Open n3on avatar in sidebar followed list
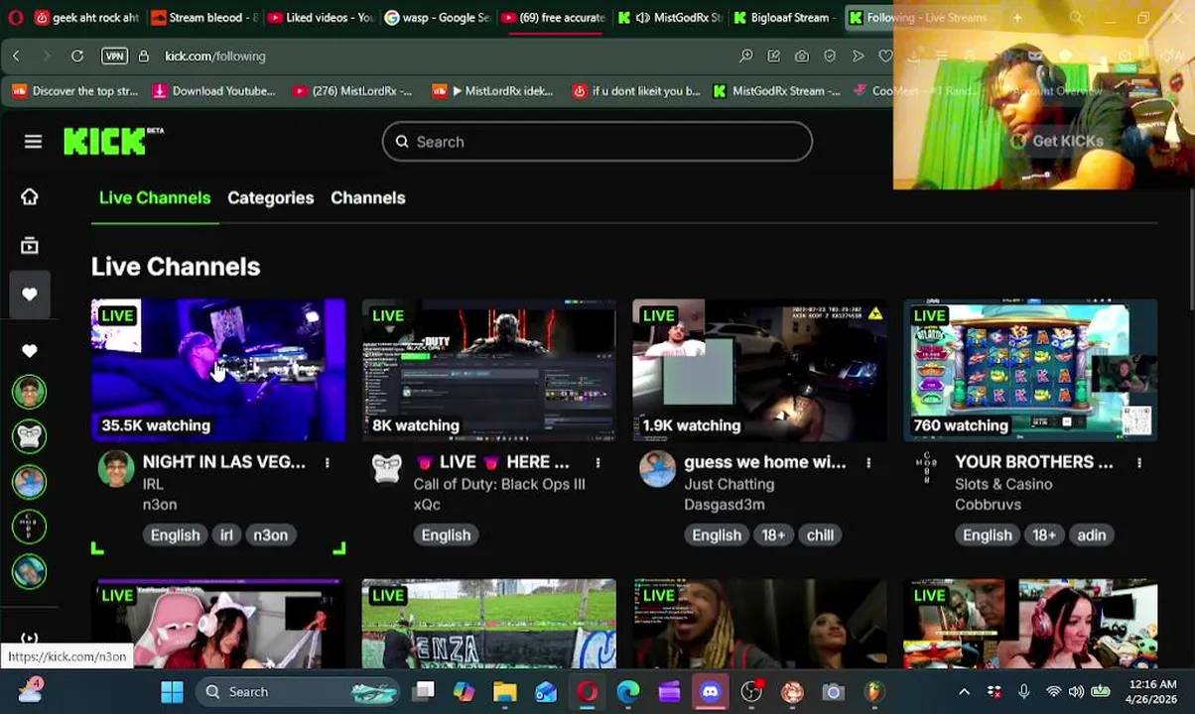The image size is (1195, 714). point(30,393)
